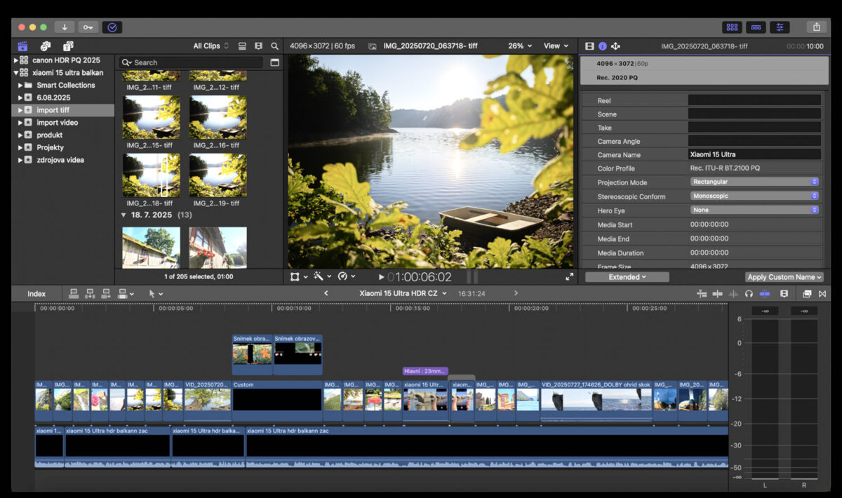Select the Smart Collections folder
This screenshot has width=842, height=498.
pos(65,85)
